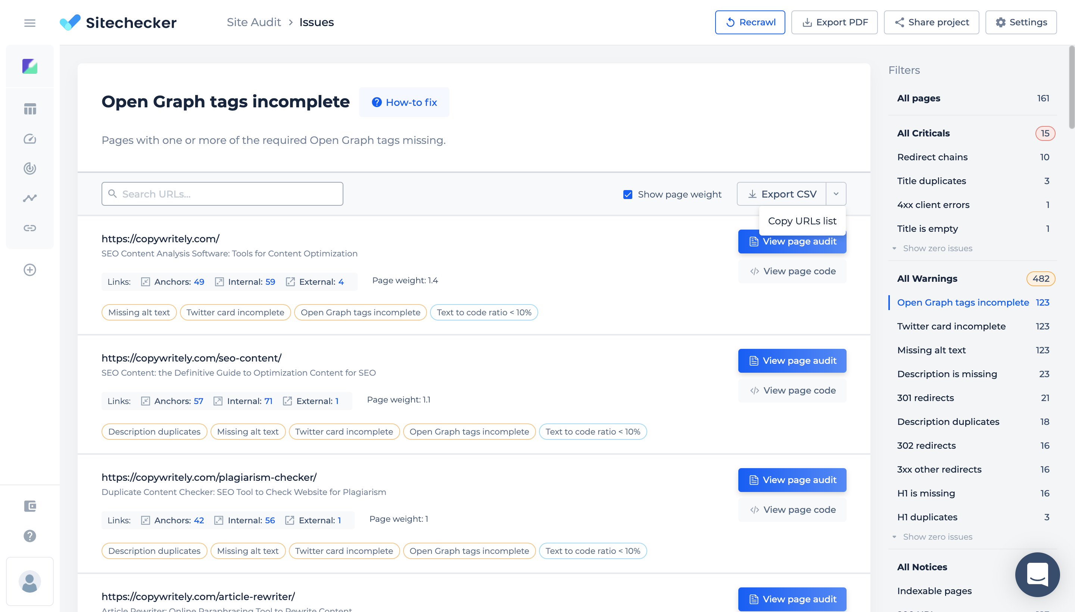Click Share project button

tap(931, 22)
